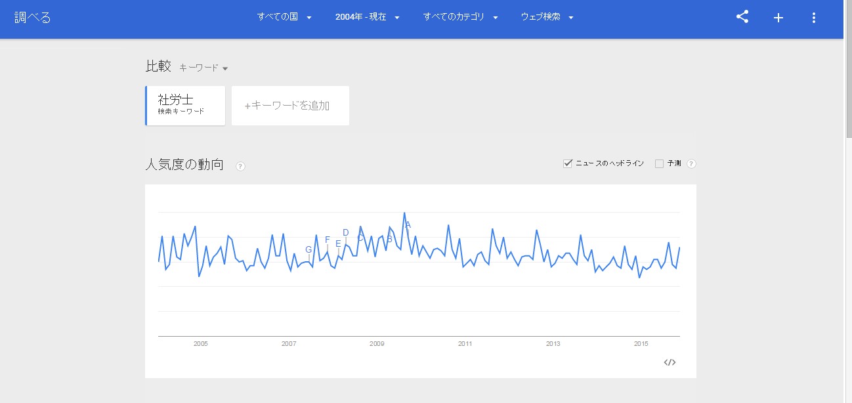
Task: Click the 2005 axis label
Action: [x=200, y=344]
